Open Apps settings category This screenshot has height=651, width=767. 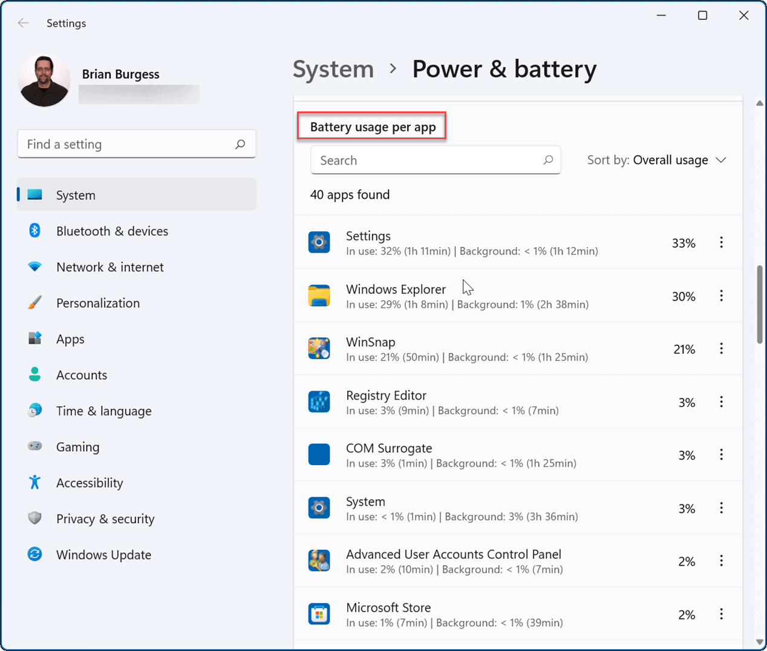pos(137,339)
